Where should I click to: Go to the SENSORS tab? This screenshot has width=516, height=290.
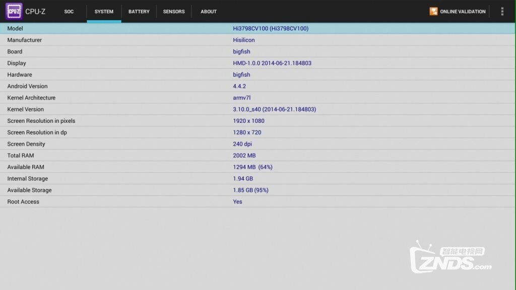174,11
